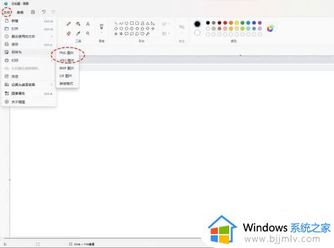
Task: Pick the Six-point star shape
Action: (x=121, y=34)
